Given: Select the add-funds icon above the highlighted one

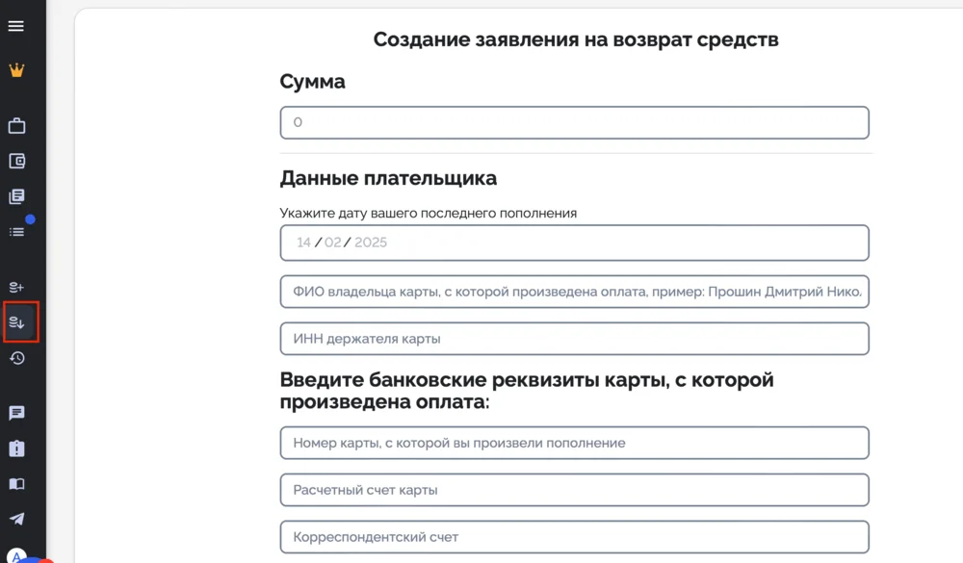Looking at the screenshot, I should [17, 287].
